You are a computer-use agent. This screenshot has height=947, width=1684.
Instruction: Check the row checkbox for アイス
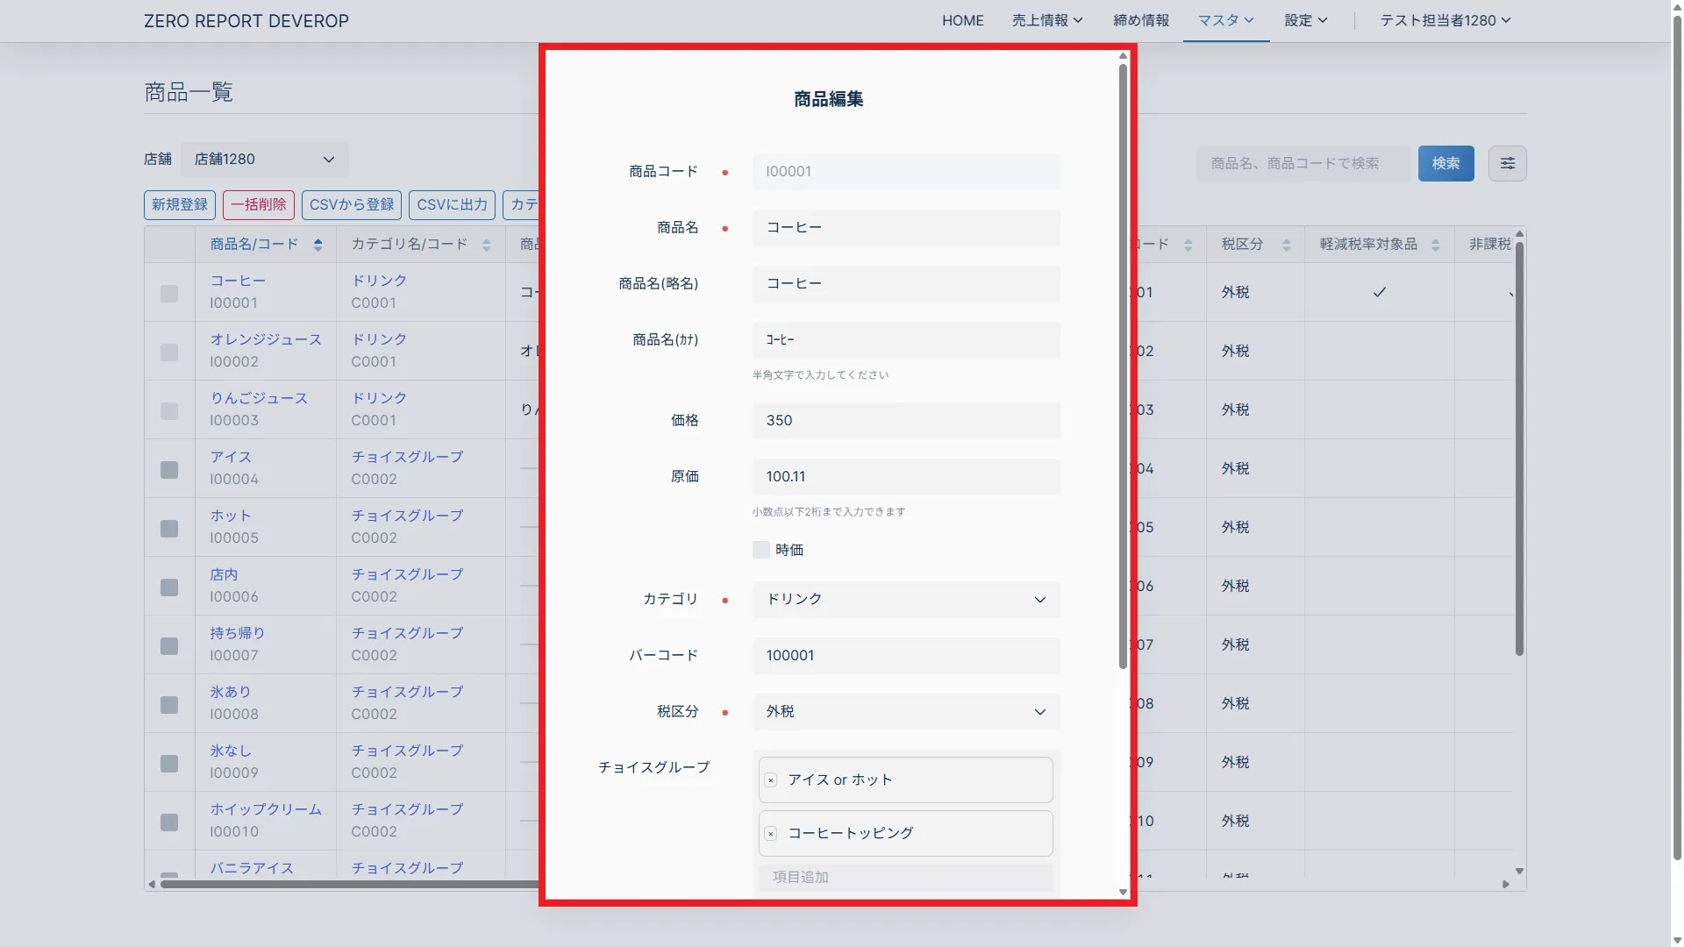tap(169, 469)
